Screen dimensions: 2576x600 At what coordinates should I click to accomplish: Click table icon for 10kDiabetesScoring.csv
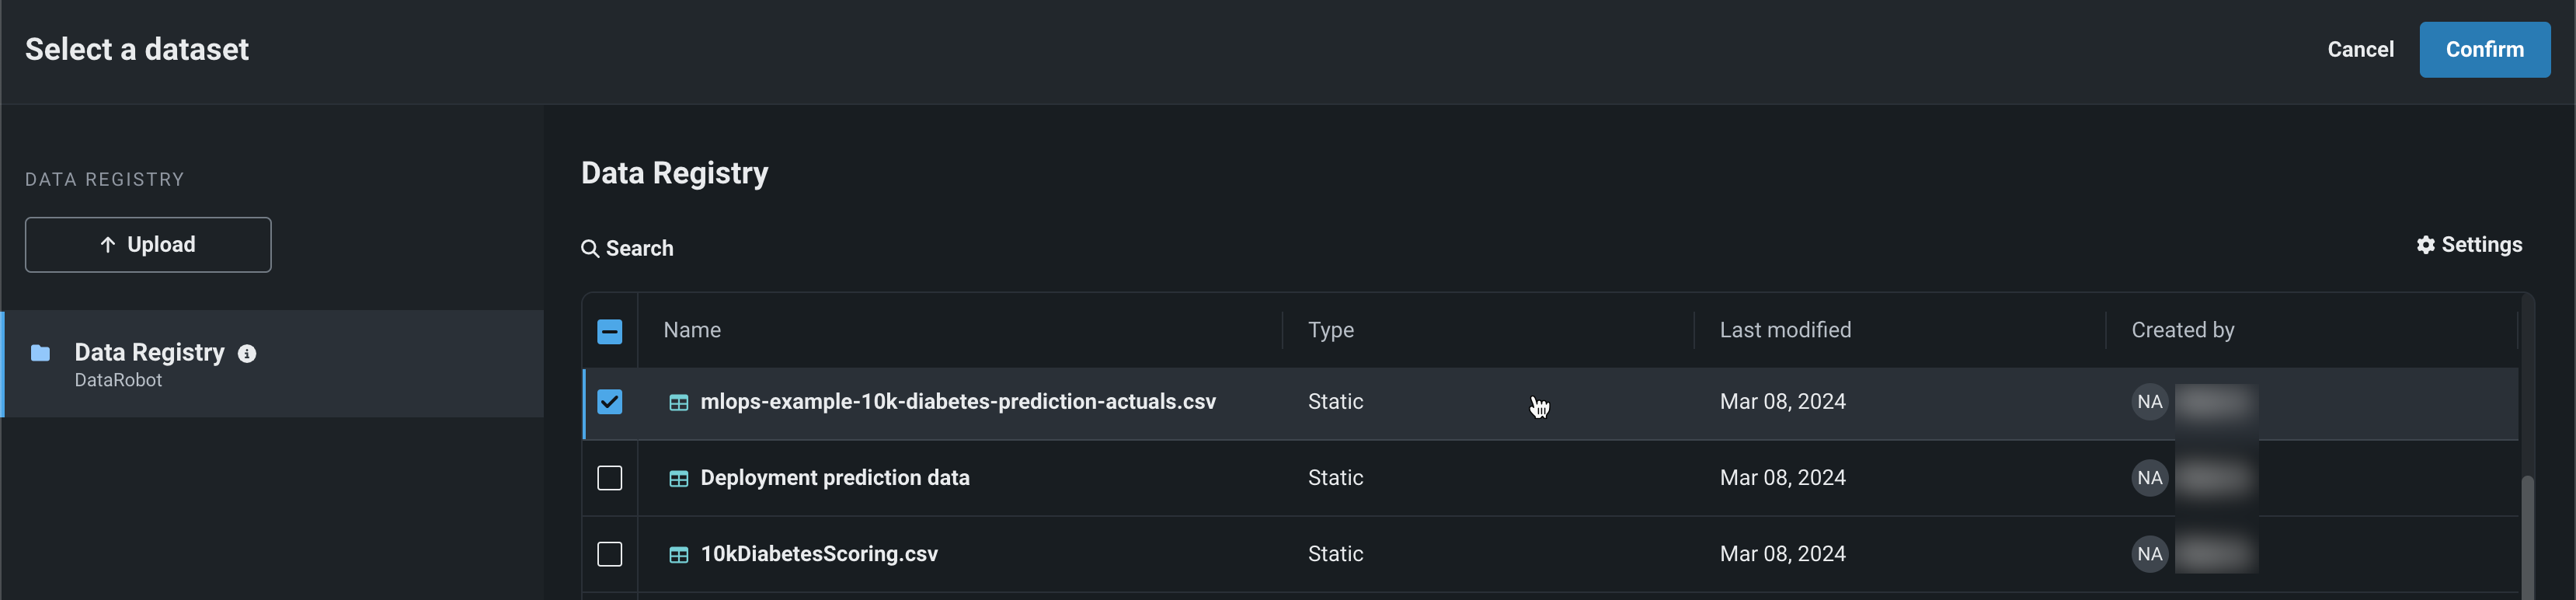678,555
